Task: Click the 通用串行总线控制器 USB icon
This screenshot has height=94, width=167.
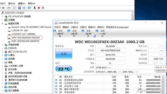Action: (x=6, y=80)
